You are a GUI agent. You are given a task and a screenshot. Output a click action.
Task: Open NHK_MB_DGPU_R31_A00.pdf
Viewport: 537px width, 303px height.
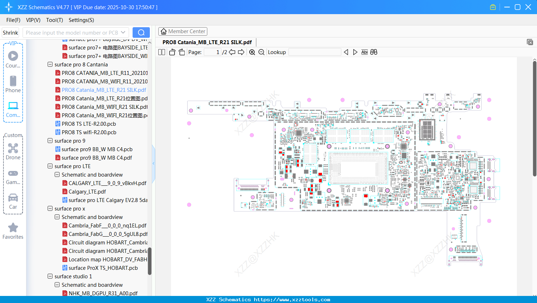[100, 293]
